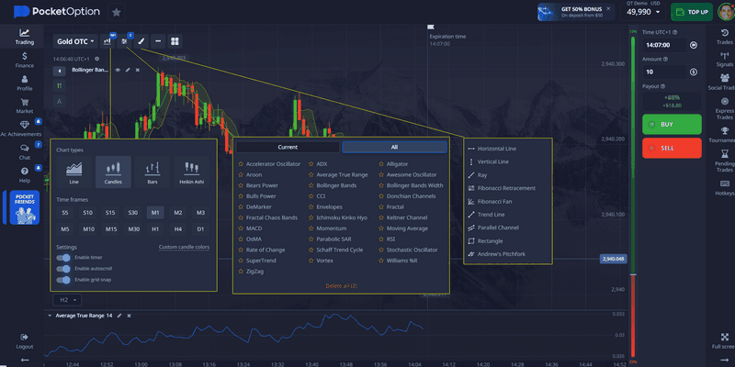Toggle the Enable autoscroll switch

63,269
